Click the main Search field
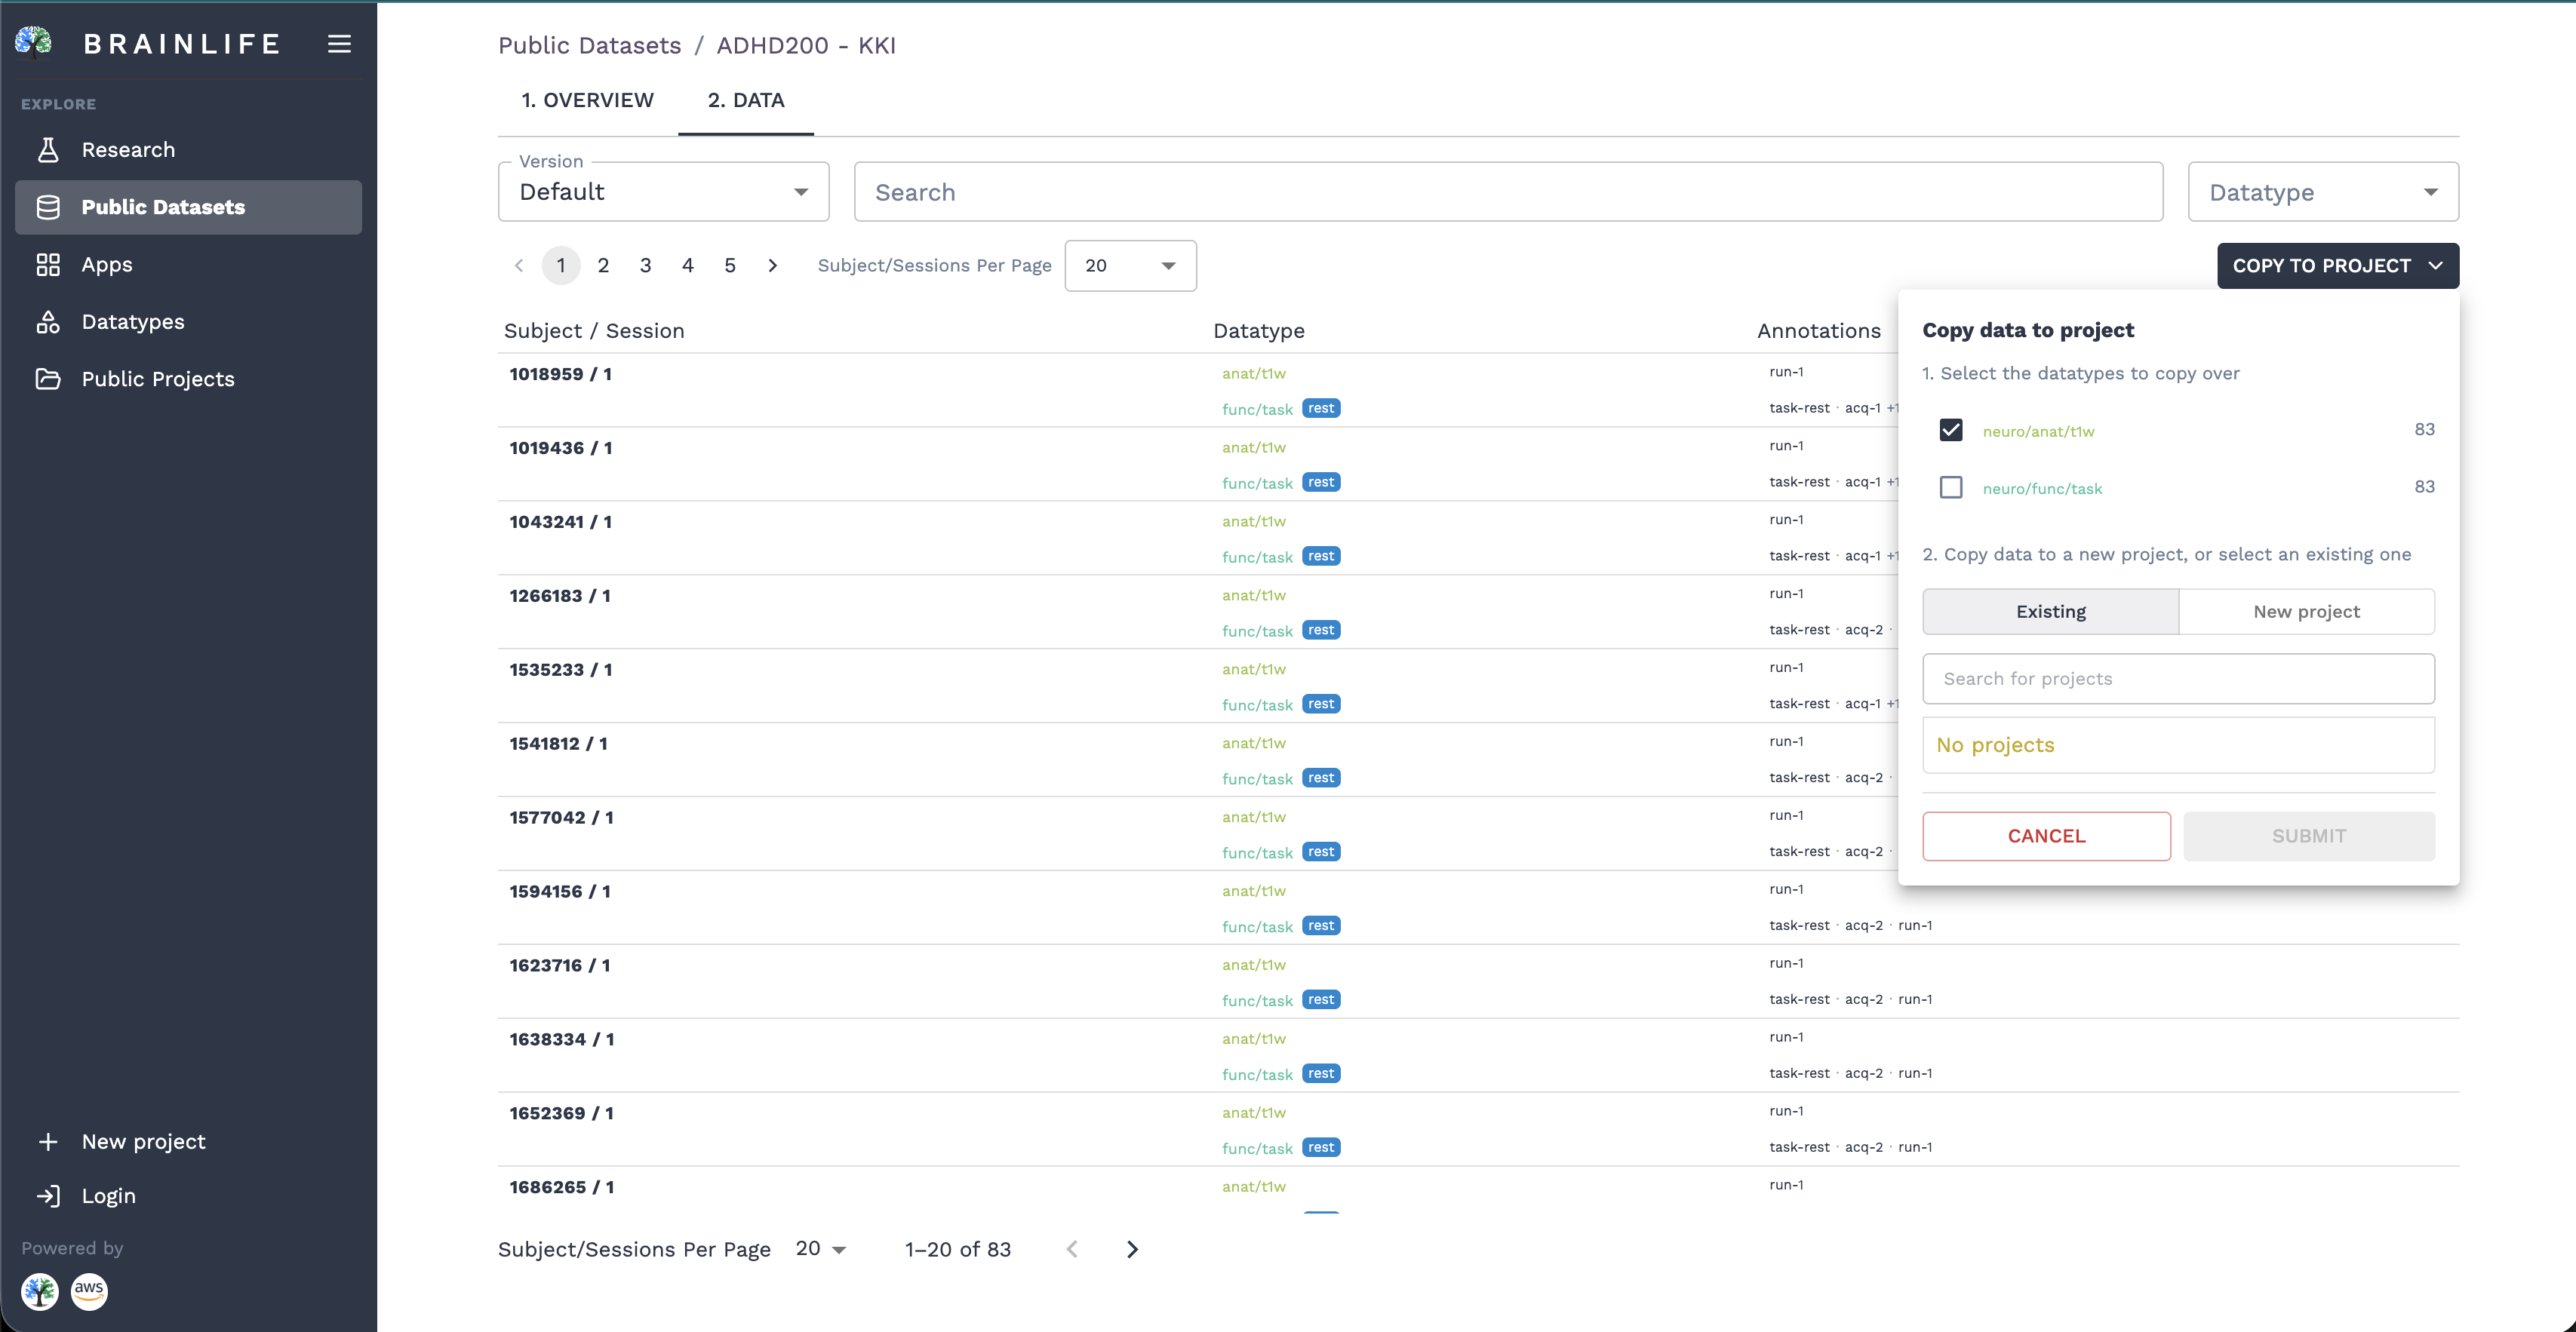Screen dimensions: 2576x1332 pos(1508,192)
